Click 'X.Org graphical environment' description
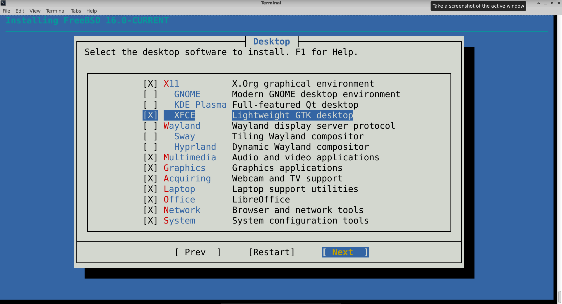This screenshot has height=304, width=562. (x=303, y=84)
